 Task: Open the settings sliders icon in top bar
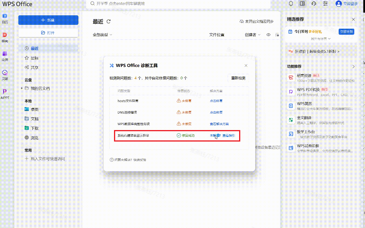[x=326, y=3]
